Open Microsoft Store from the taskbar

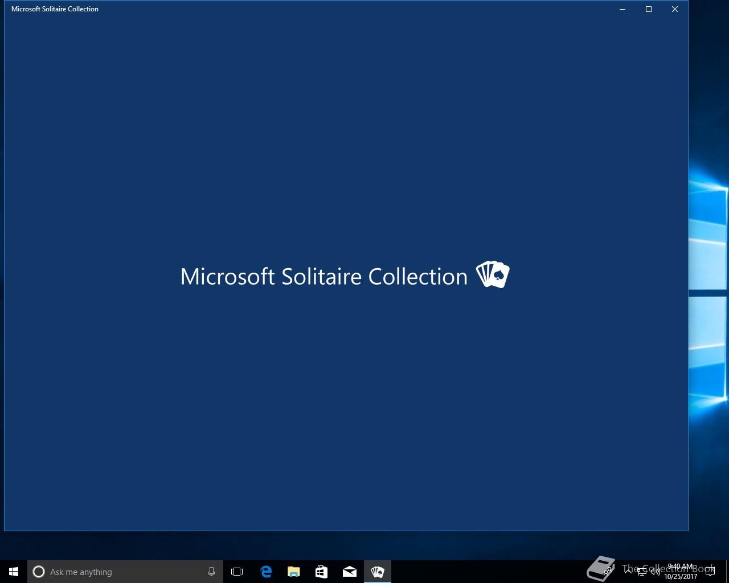pyautogui.click(x=322, y=572)
